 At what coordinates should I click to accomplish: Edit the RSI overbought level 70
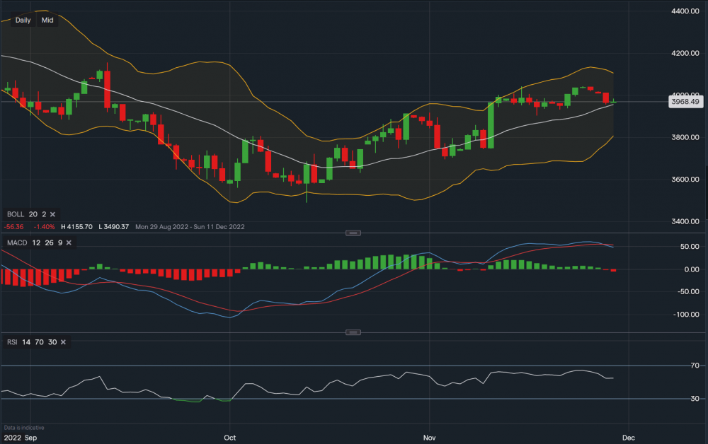[x=38, y=342]
